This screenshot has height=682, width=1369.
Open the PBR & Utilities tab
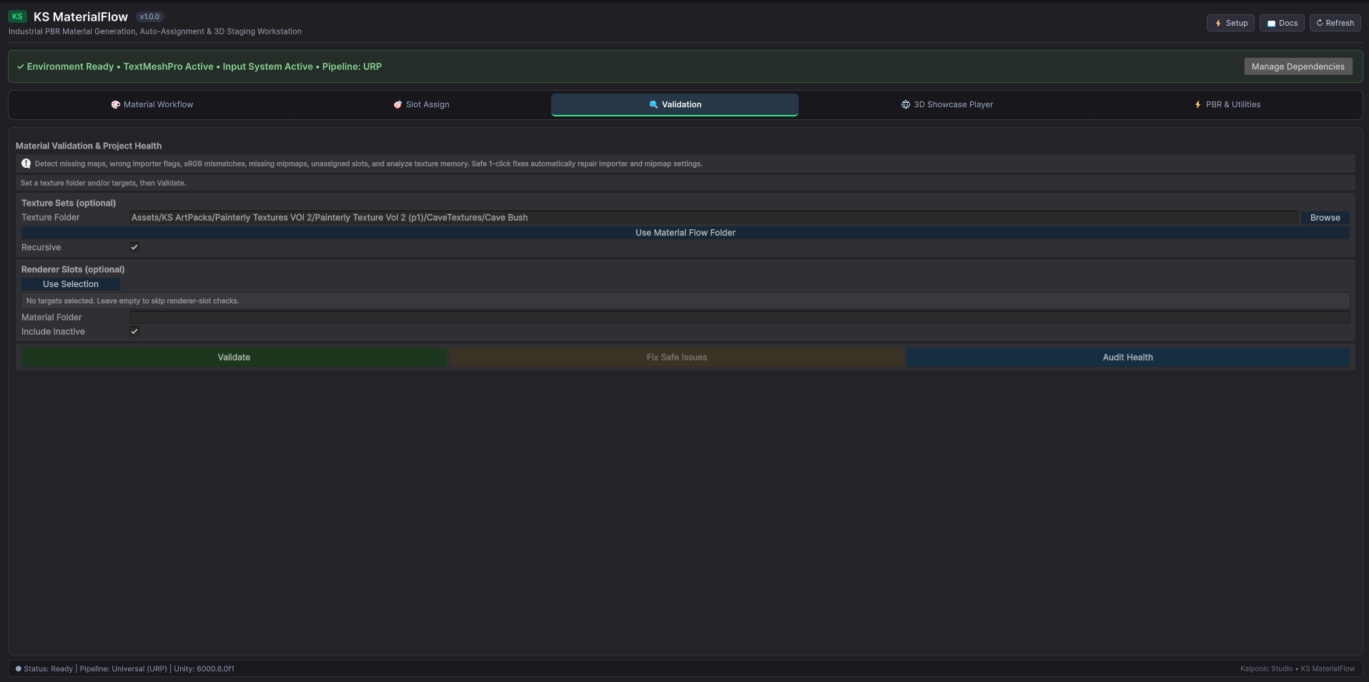(1227, 104)
